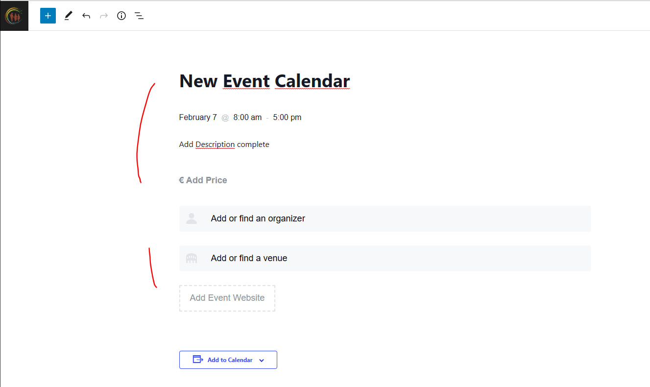Viewport: 650px width, 387px height.
Task: Click the Undo arrow
Action: pyautogui.click(x=86, y=16)
